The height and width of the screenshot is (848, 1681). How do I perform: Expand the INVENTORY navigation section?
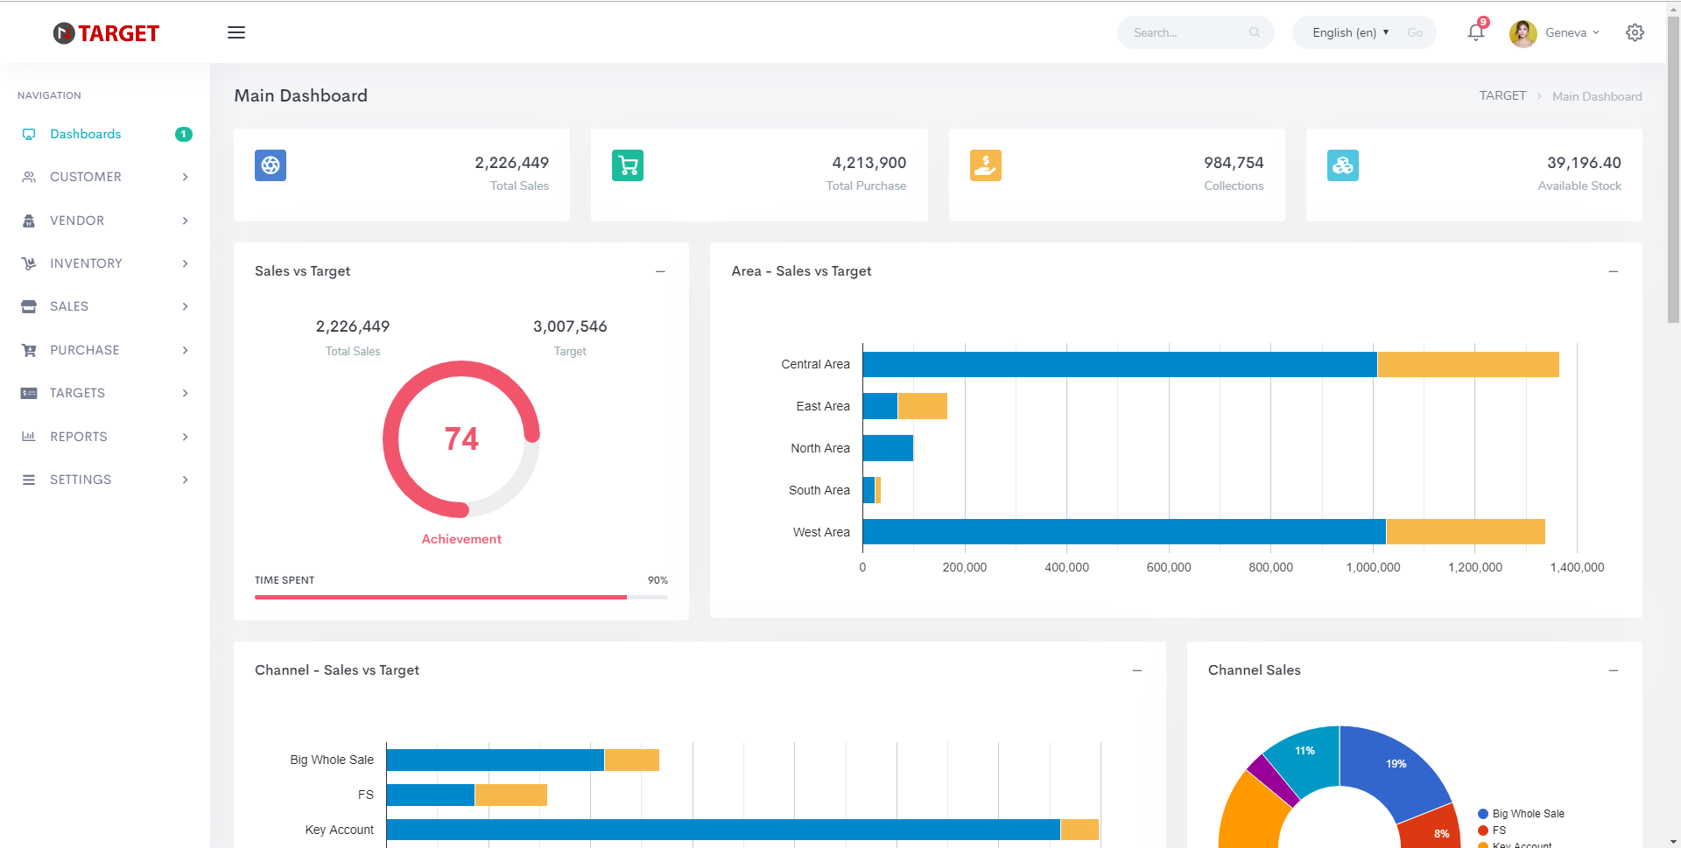(105, 263)
